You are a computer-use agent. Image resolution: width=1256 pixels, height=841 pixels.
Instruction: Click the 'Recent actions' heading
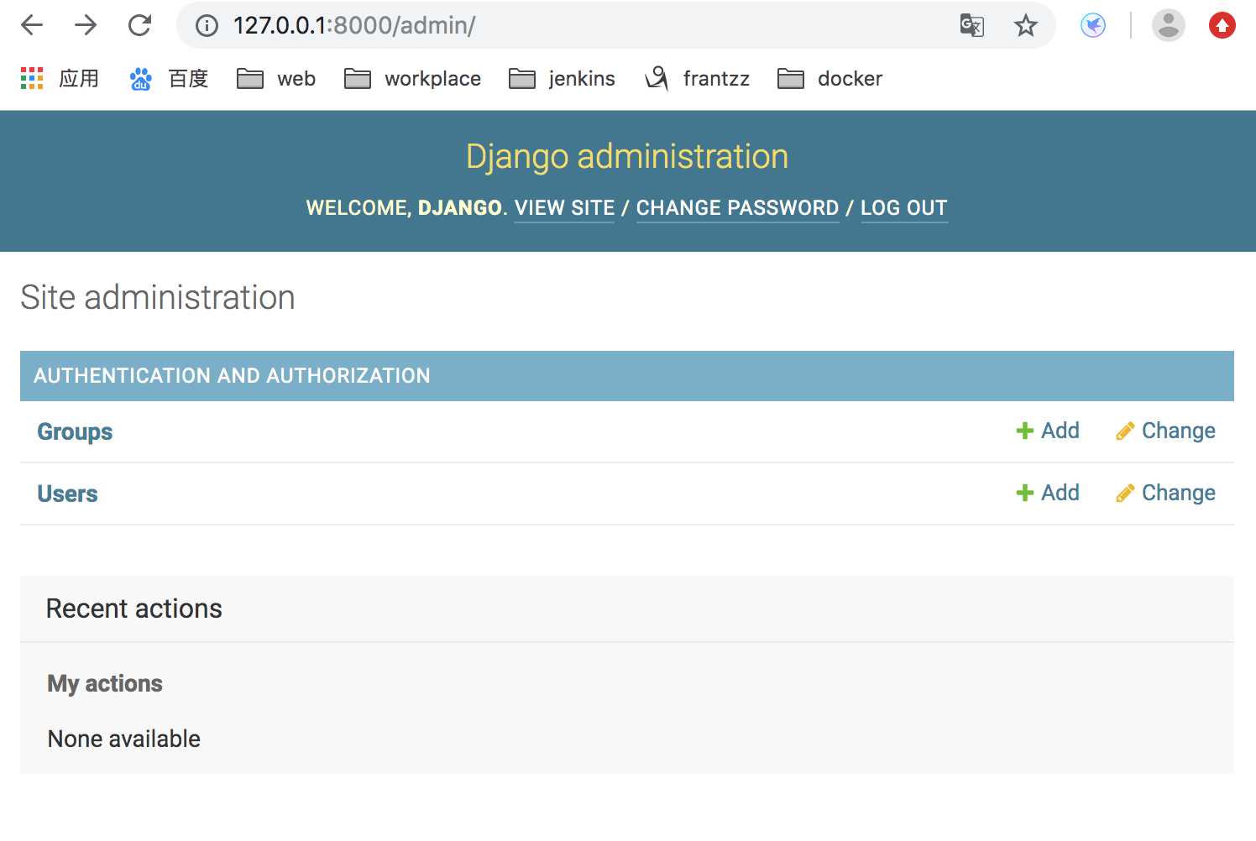pyautogui.click(x=134, y=609)
